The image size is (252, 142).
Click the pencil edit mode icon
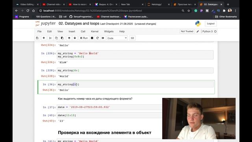pos(198,32)
